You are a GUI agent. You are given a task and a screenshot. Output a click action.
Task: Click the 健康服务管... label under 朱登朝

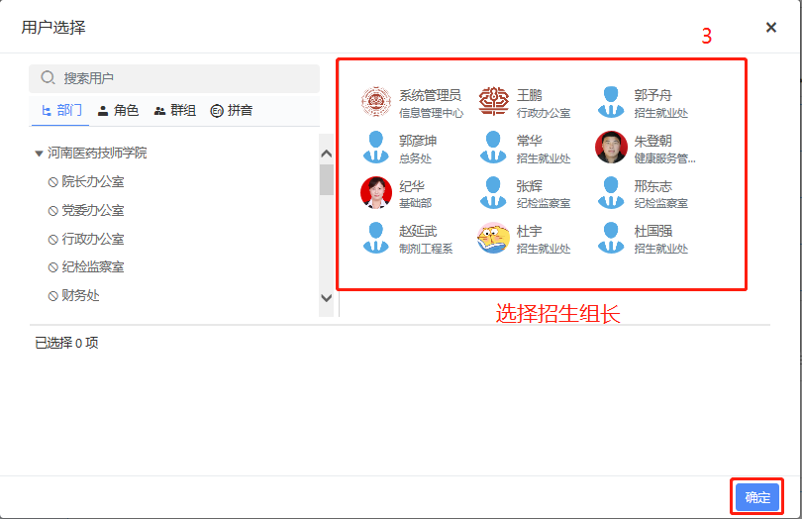(664, 158)
